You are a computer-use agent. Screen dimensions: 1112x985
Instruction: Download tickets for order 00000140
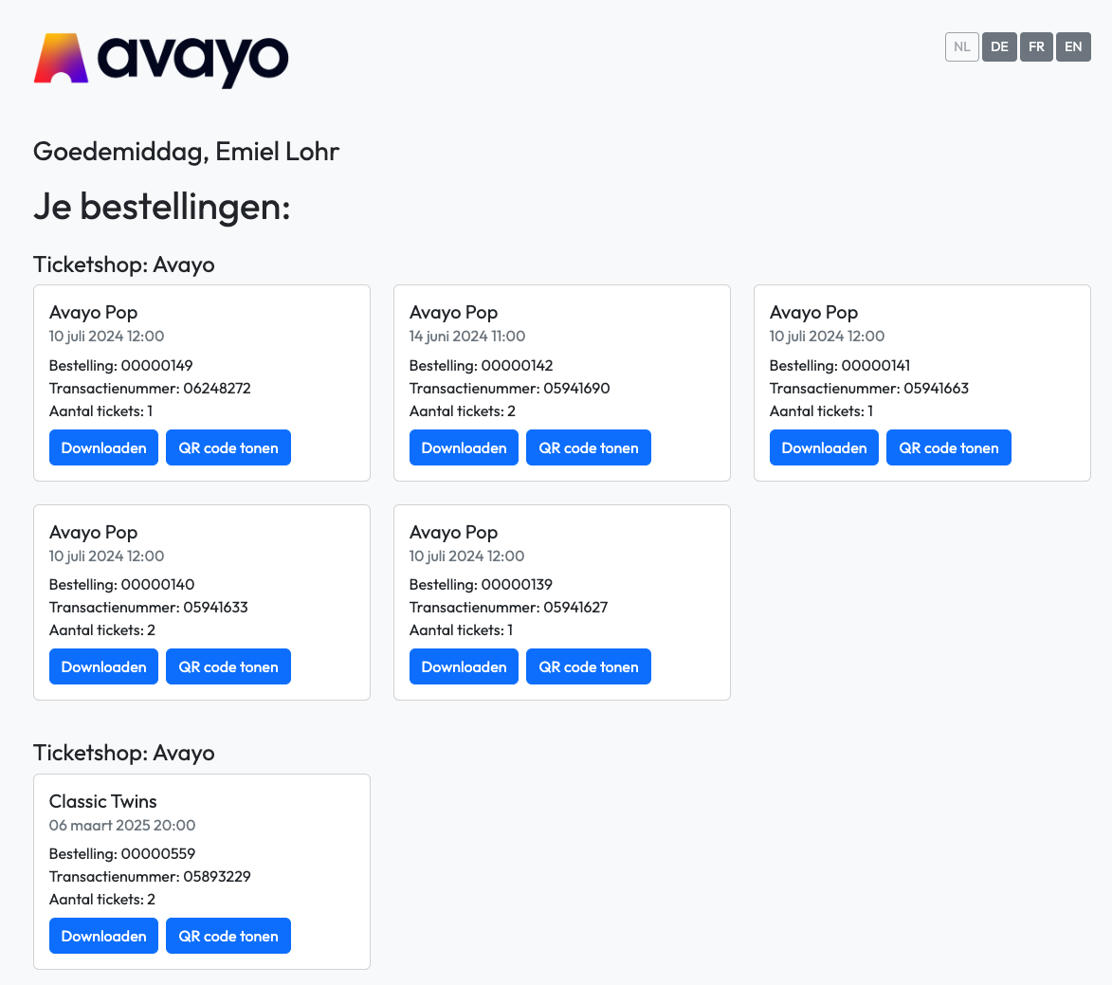tap(103, 666)
